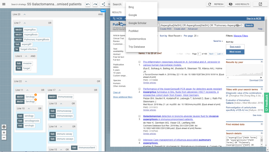
Task: Redo the last edit
Action: [x=95, y=4]
